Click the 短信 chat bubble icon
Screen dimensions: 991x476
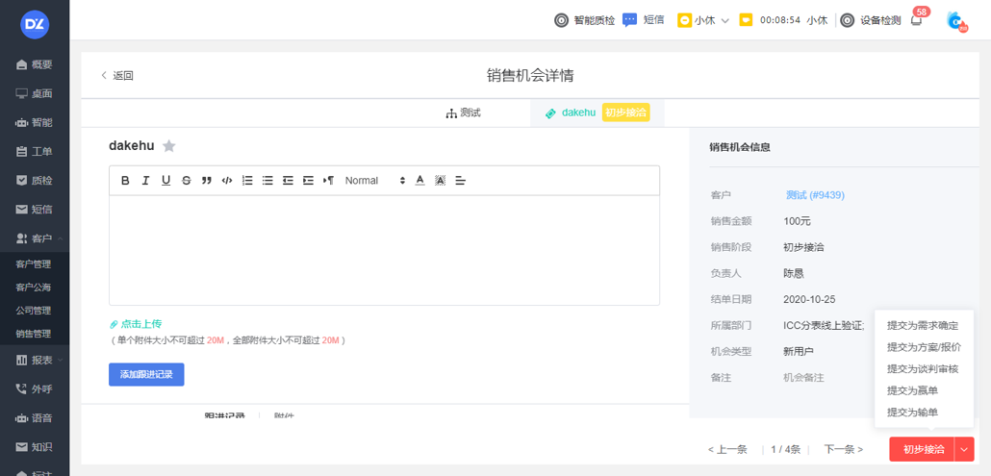tap(630, 20)
